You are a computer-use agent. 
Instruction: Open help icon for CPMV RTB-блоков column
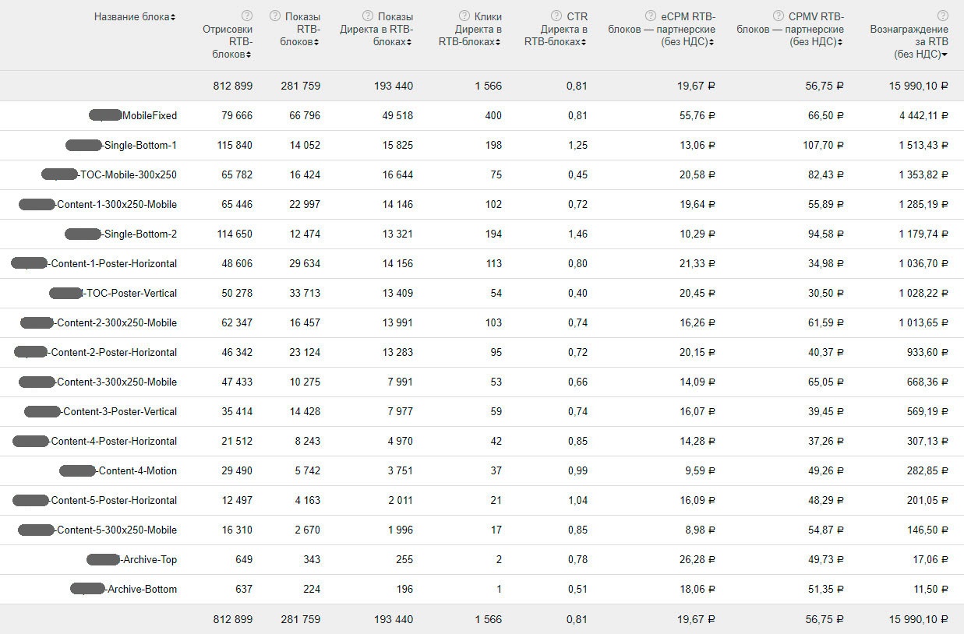[779, 16]
